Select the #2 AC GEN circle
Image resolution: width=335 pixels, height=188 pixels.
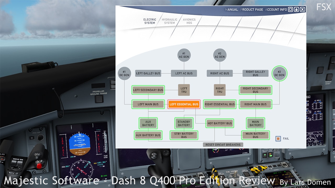click(220, 55)
